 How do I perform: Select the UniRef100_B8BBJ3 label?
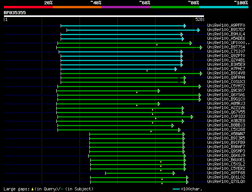point(226,125)
